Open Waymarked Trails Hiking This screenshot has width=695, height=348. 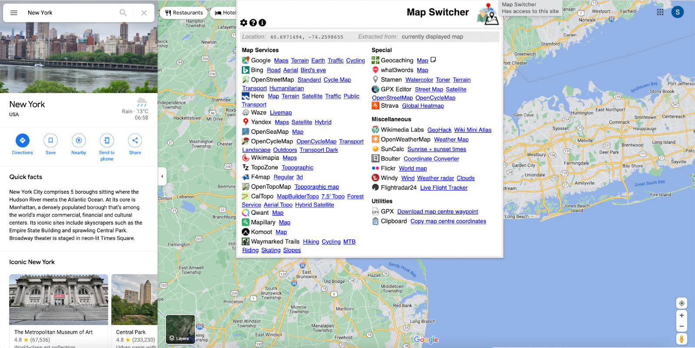point(311,242)
